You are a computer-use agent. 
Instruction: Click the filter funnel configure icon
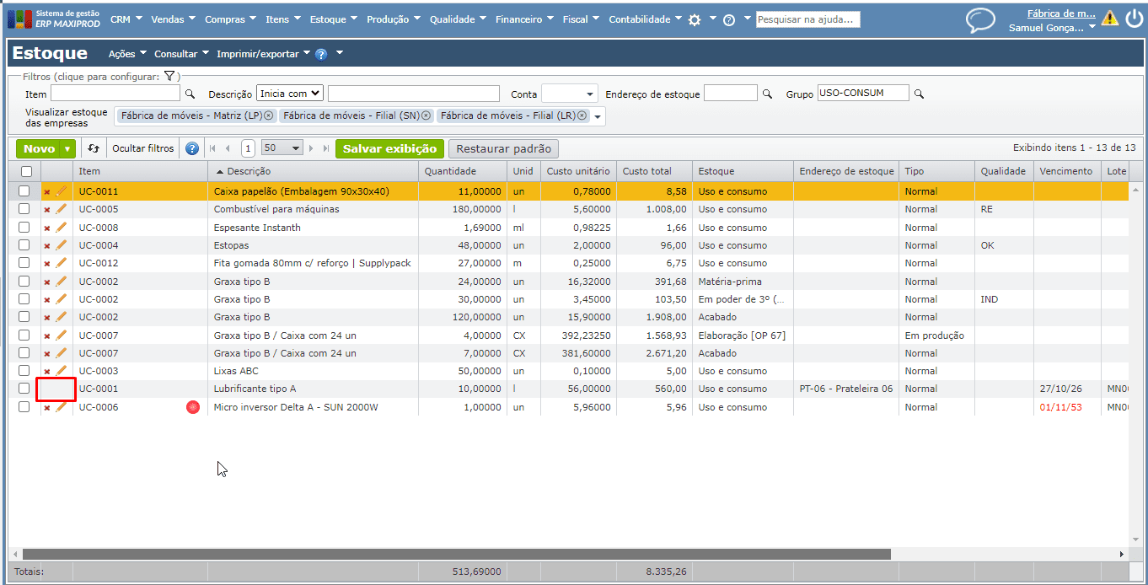click(x=169, y=77)
